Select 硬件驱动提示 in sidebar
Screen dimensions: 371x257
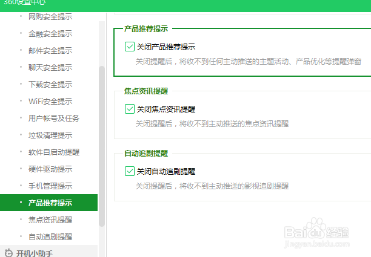(50, 169)
